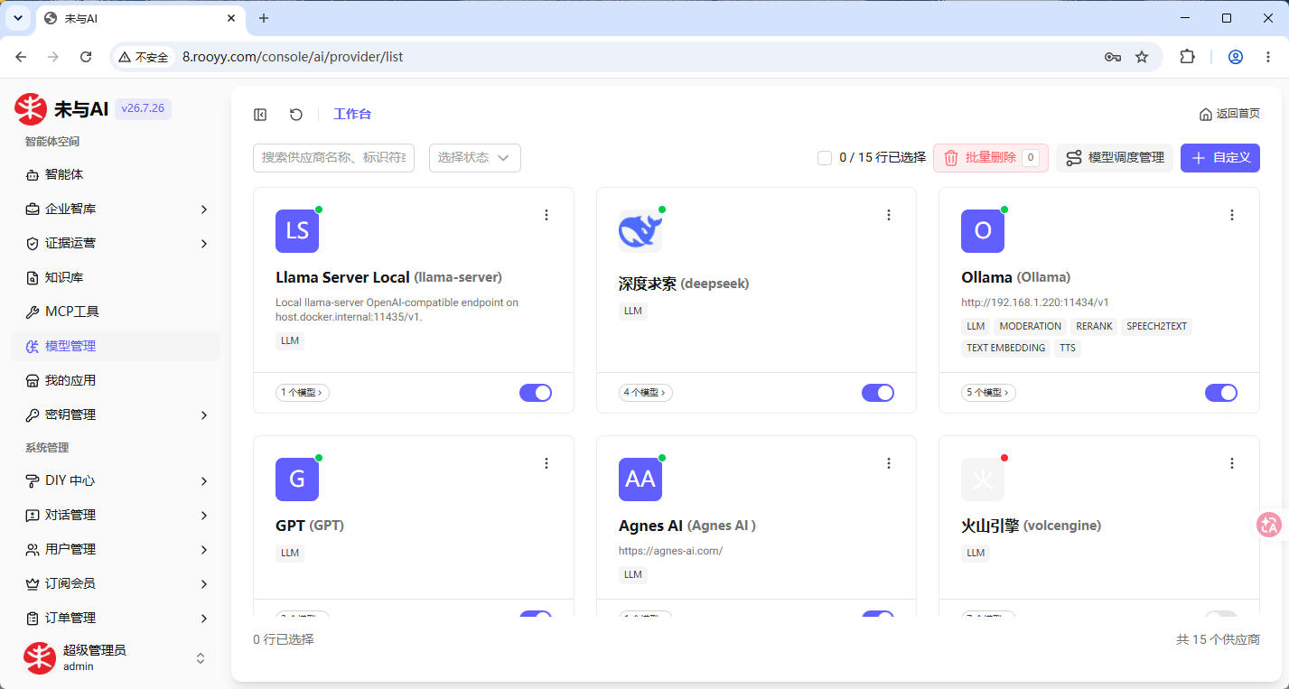Viewport: 1289px width, 689px height.
Task: Open the 火山引擎 card more-options menu
Action: (1232, 463)
